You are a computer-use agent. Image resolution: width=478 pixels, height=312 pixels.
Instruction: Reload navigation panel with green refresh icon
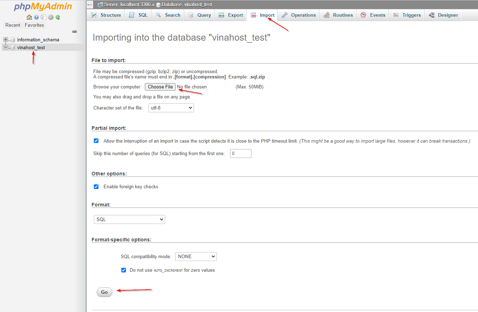pos(58,17)
